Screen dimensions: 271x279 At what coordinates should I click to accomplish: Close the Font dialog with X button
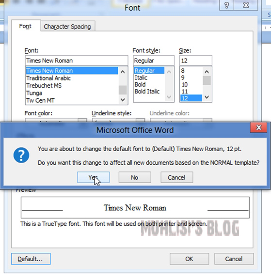coord(246,5)
